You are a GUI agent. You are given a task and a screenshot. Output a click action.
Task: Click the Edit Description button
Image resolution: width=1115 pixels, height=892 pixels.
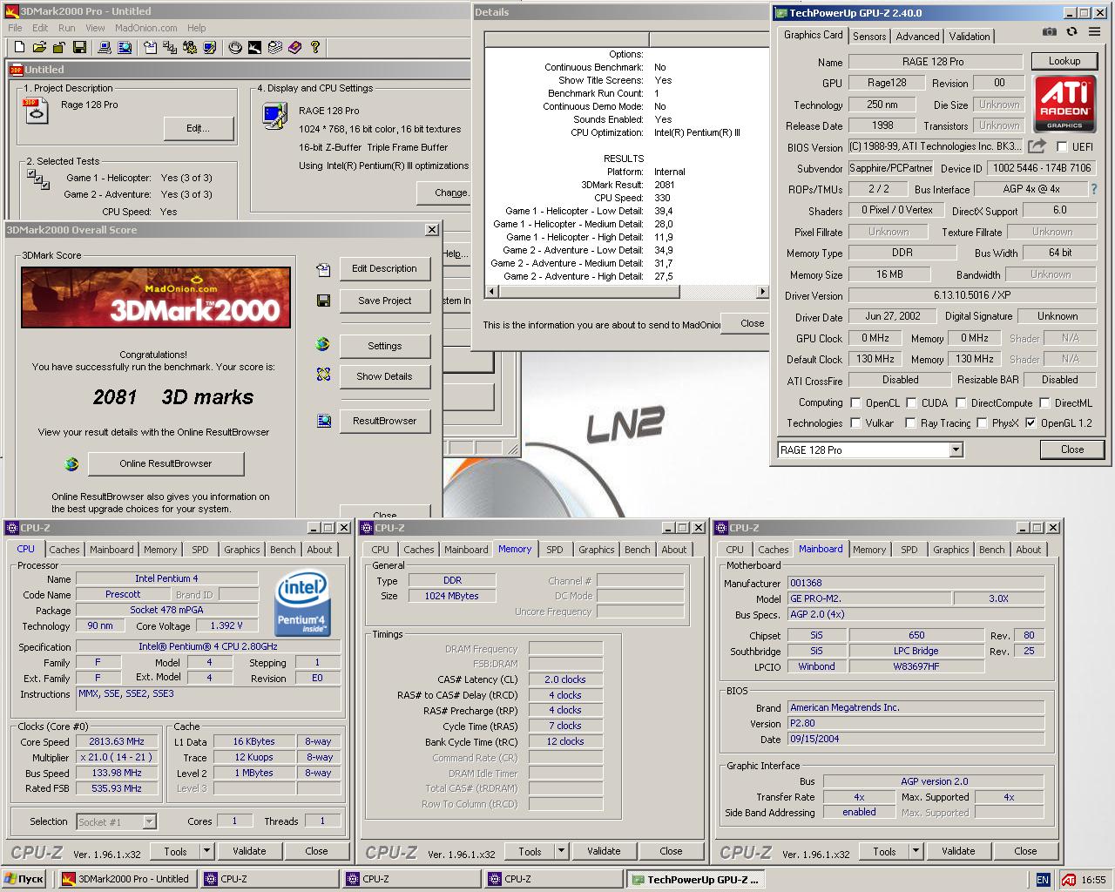pos(384,268)
